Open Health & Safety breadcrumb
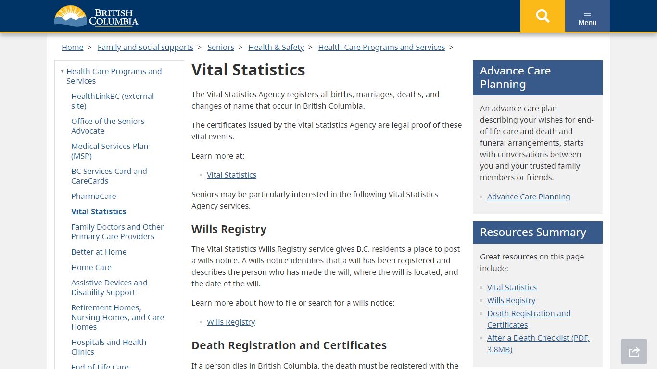The width and height of the screenshot is (657, 369). coord(276,47)
